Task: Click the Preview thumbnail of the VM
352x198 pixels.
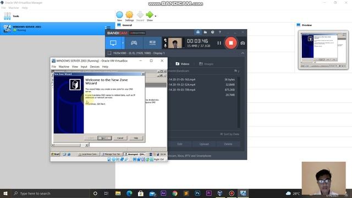Action: 323,50
